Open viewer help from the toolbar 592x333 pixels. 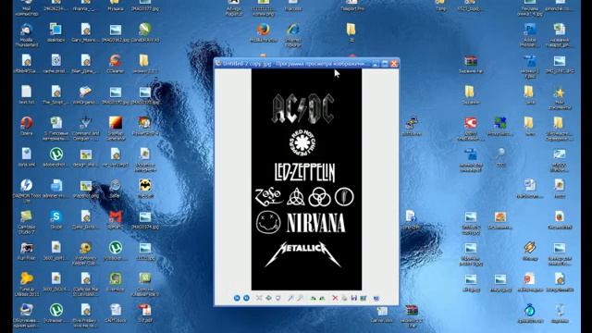[x=376, y=298]
